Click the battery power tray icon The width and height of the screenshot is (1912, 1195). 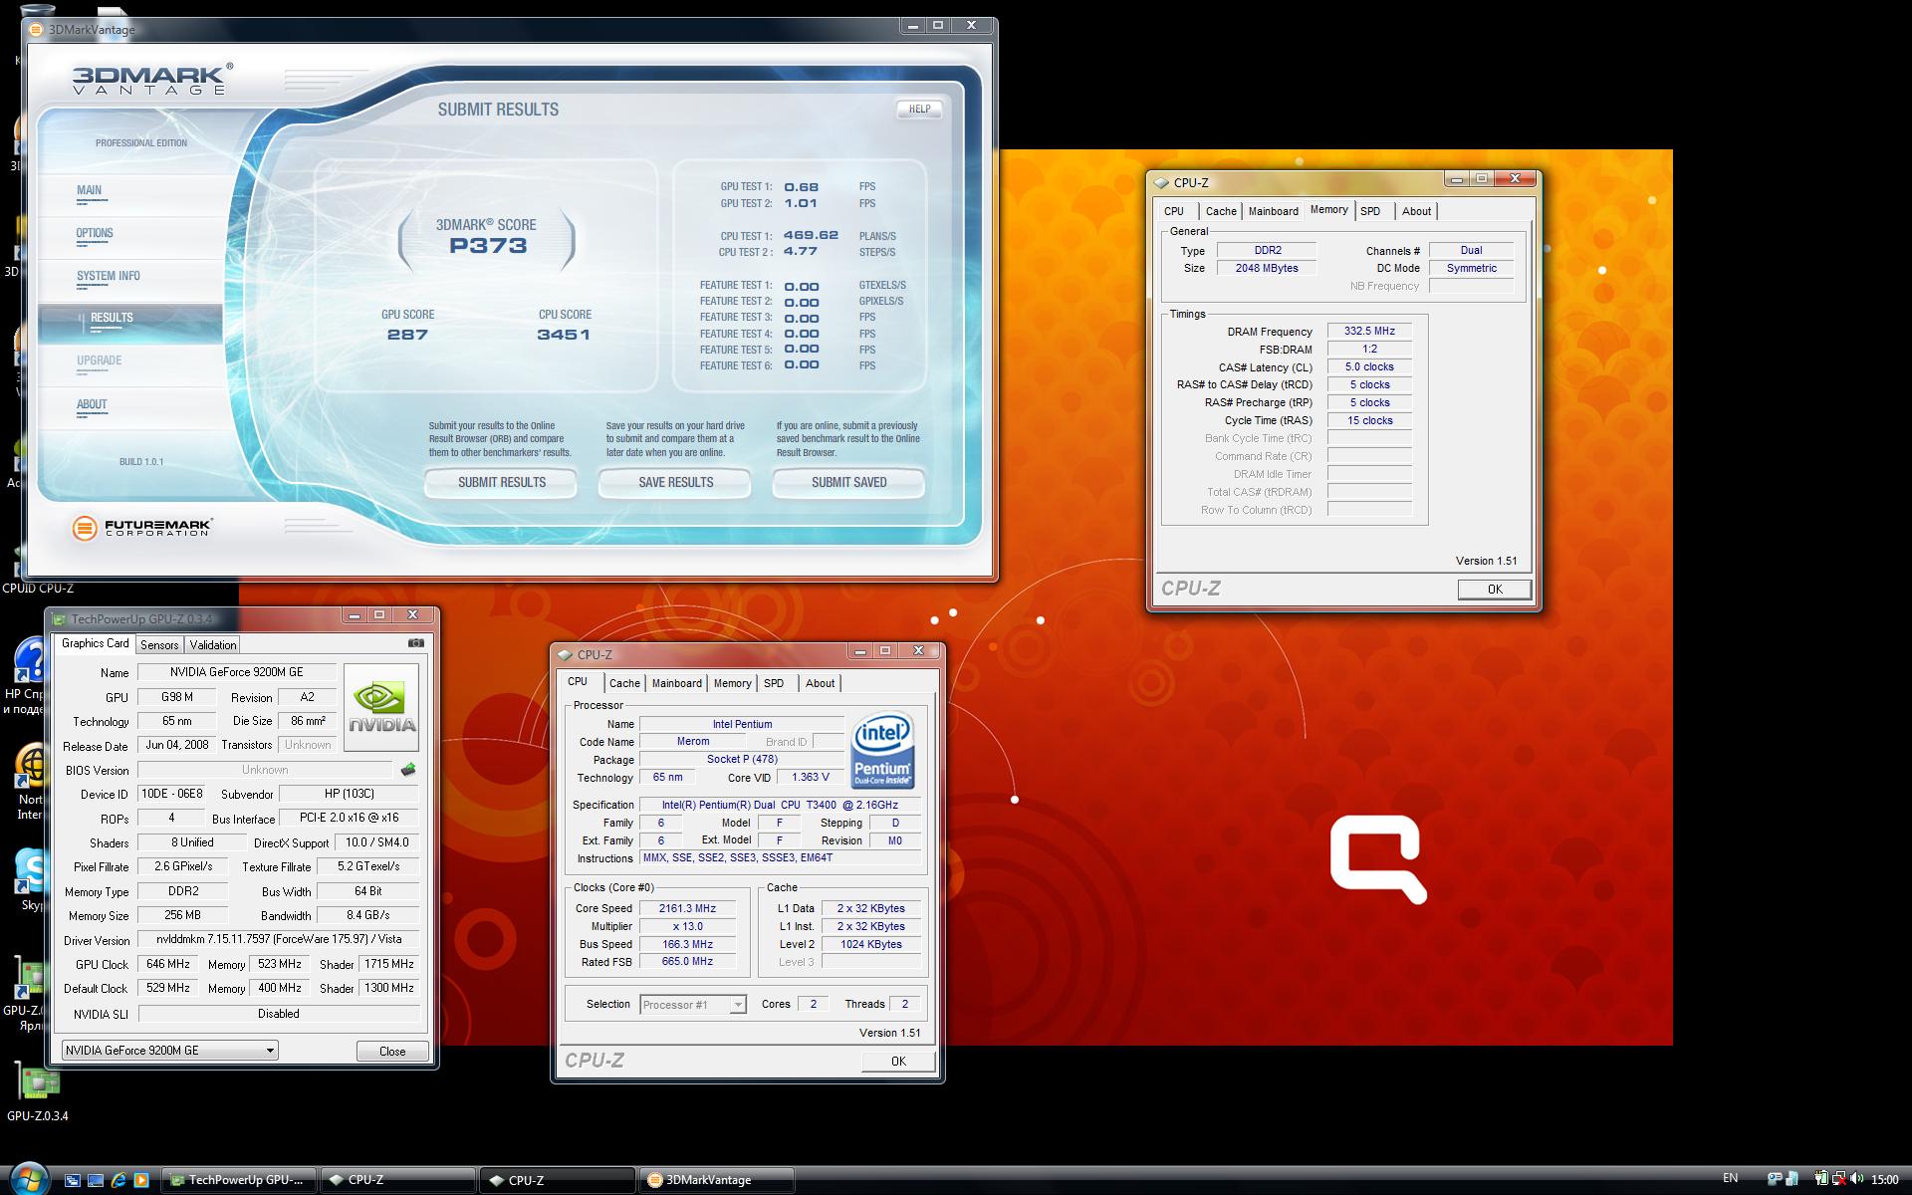(x=1820, y=1179)
